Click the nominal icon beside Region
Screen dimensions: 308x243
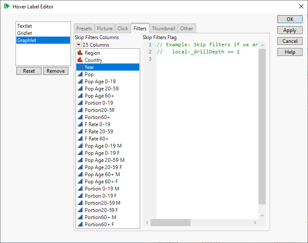point(80,53)
